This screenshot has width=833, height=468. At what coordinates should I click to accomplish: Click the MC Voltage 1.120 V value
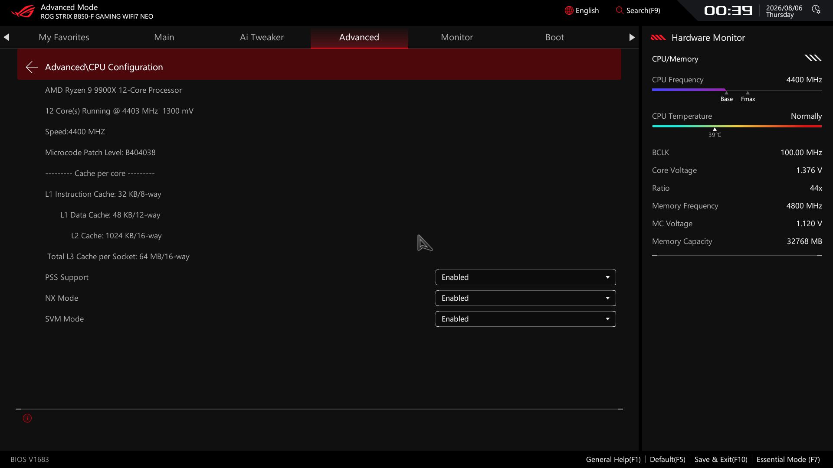tap(809, 224)
